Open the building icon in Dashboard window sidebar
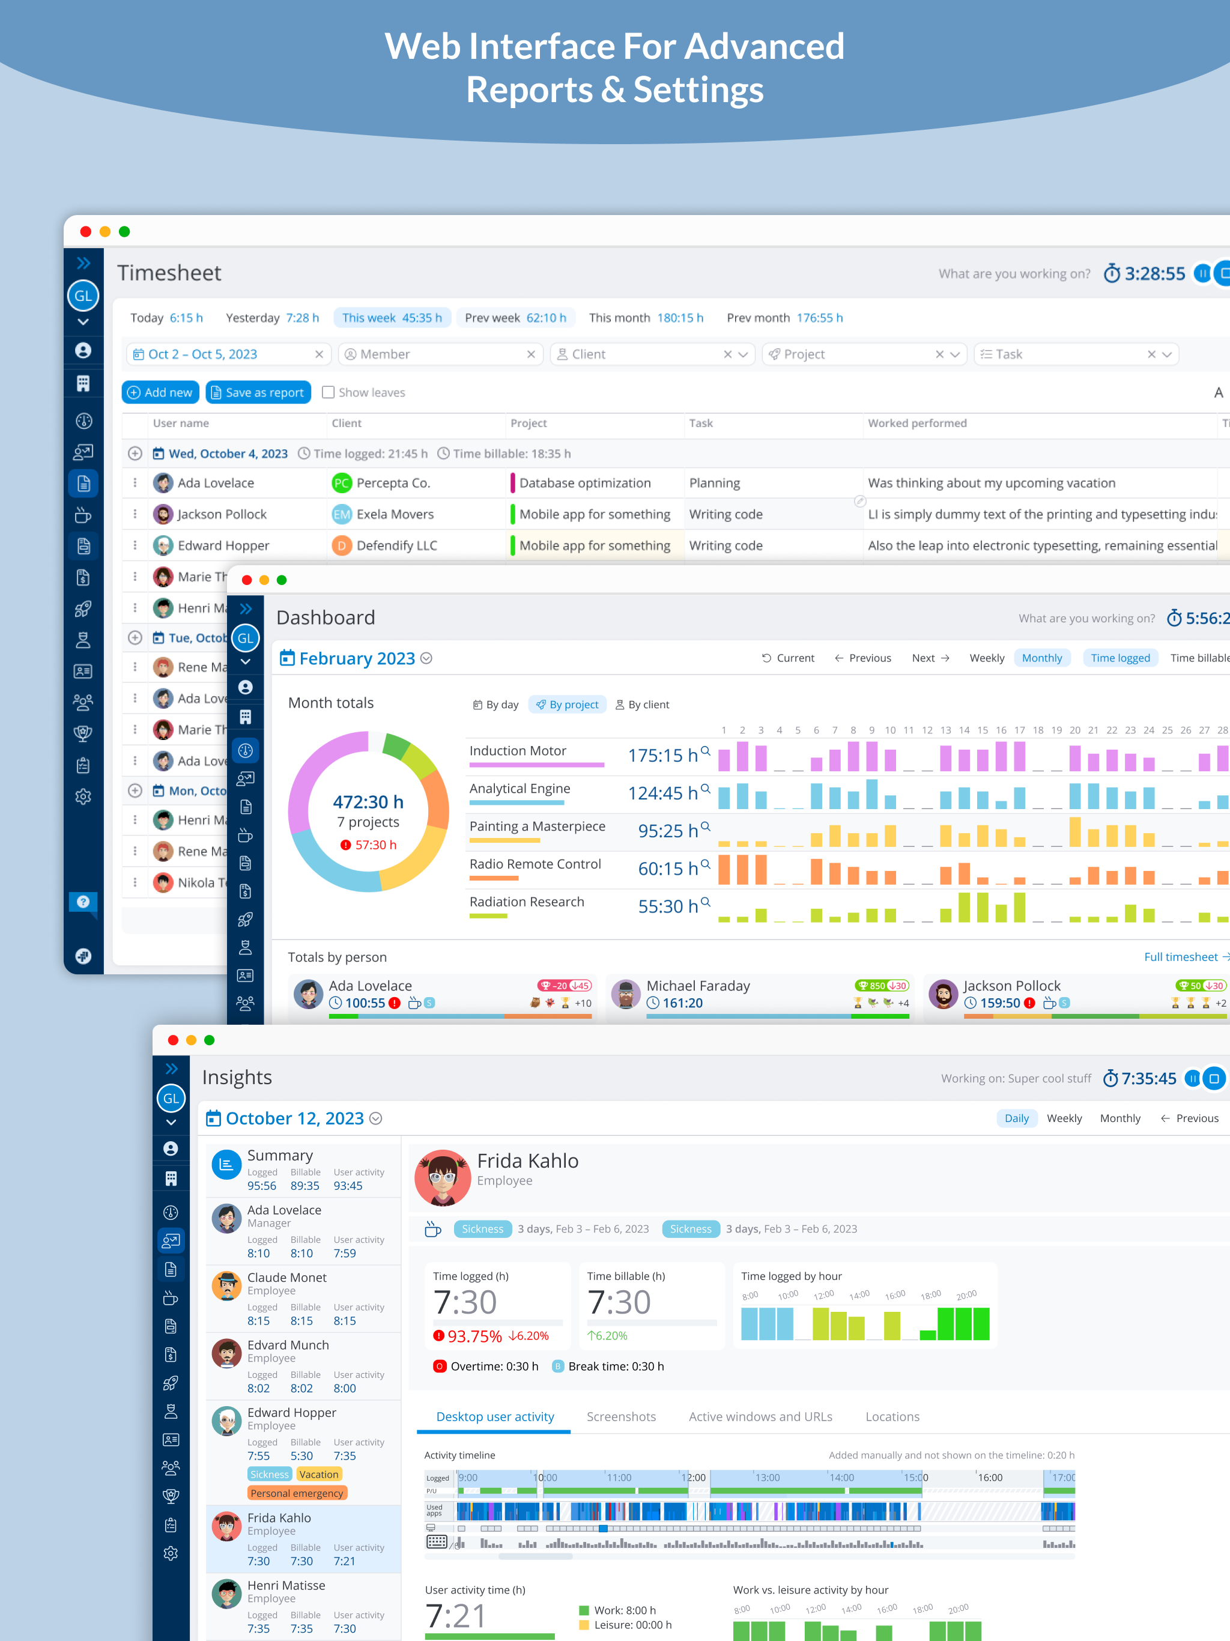 point(246,717)
